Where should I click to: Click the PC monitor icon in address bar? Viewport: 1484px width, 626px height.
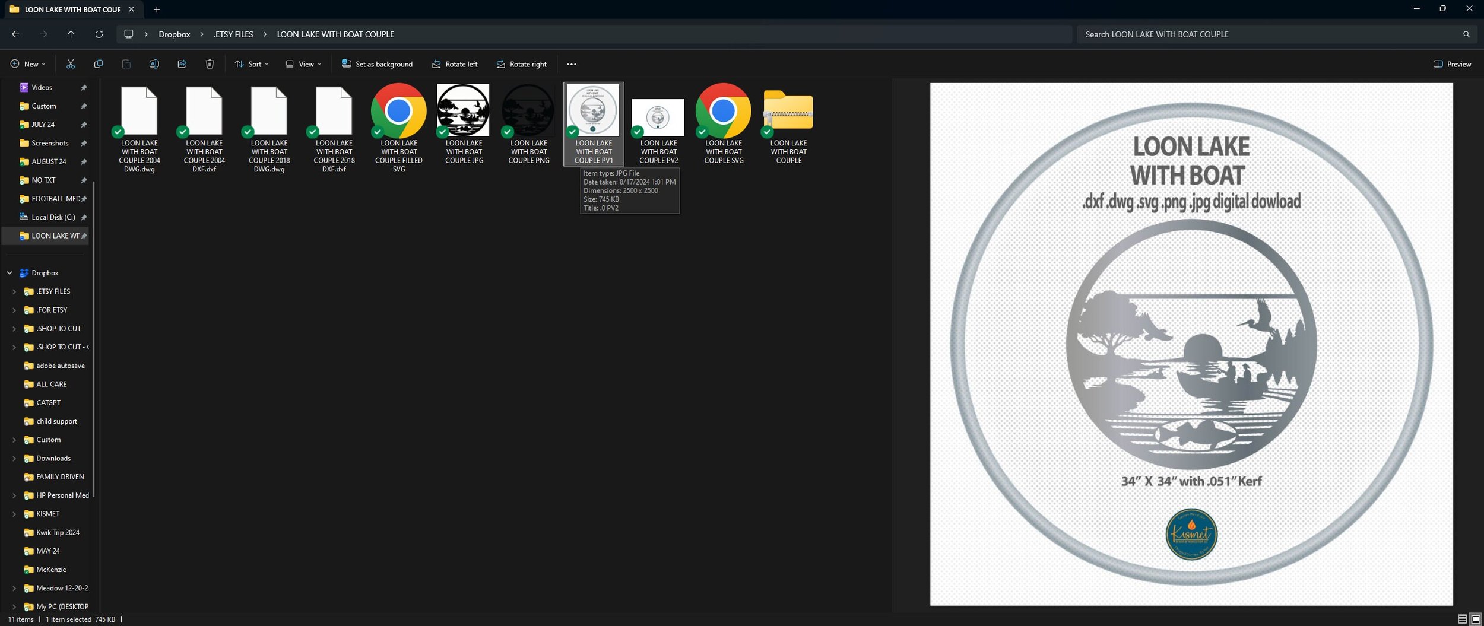coord(128,34)
